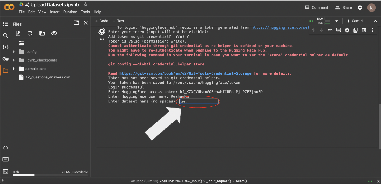This screenshot has height=184, width=381.
Task: Open the Secrets key panel
Action: coord(6,59)
